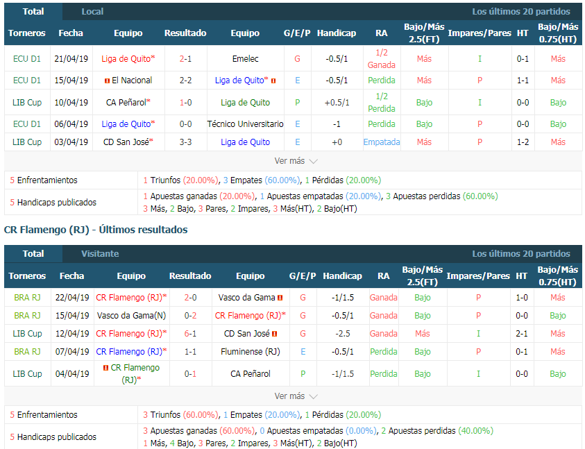Click the 2-1 halftime score in Flamengo table
This screenshot has height=449, width=585.
pos(522,334)
